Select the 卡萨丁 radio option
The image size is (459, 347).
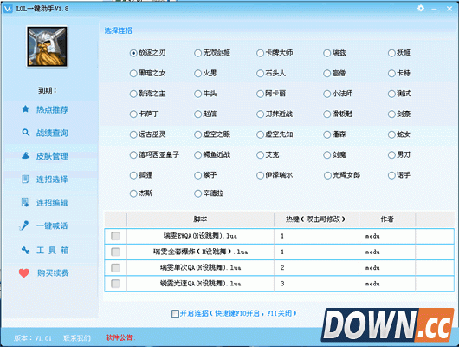click(133, 115)
